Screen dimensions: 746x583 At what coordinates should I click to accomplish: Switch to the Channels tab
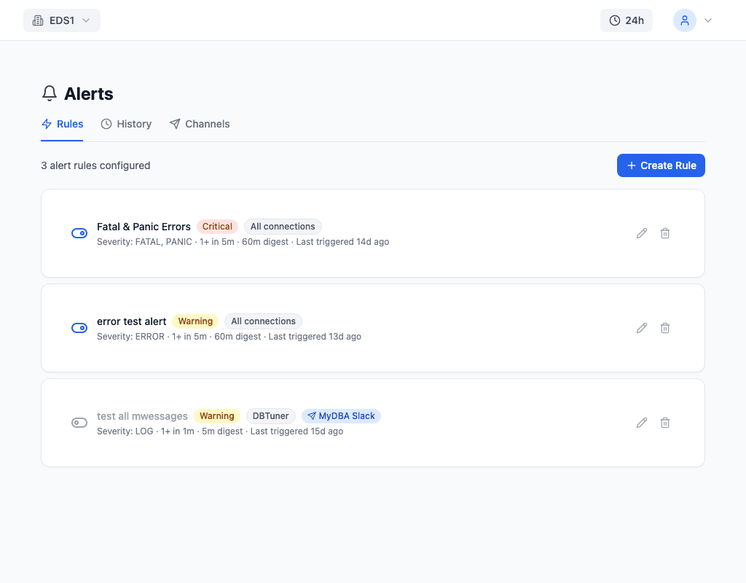coord(200,124)
